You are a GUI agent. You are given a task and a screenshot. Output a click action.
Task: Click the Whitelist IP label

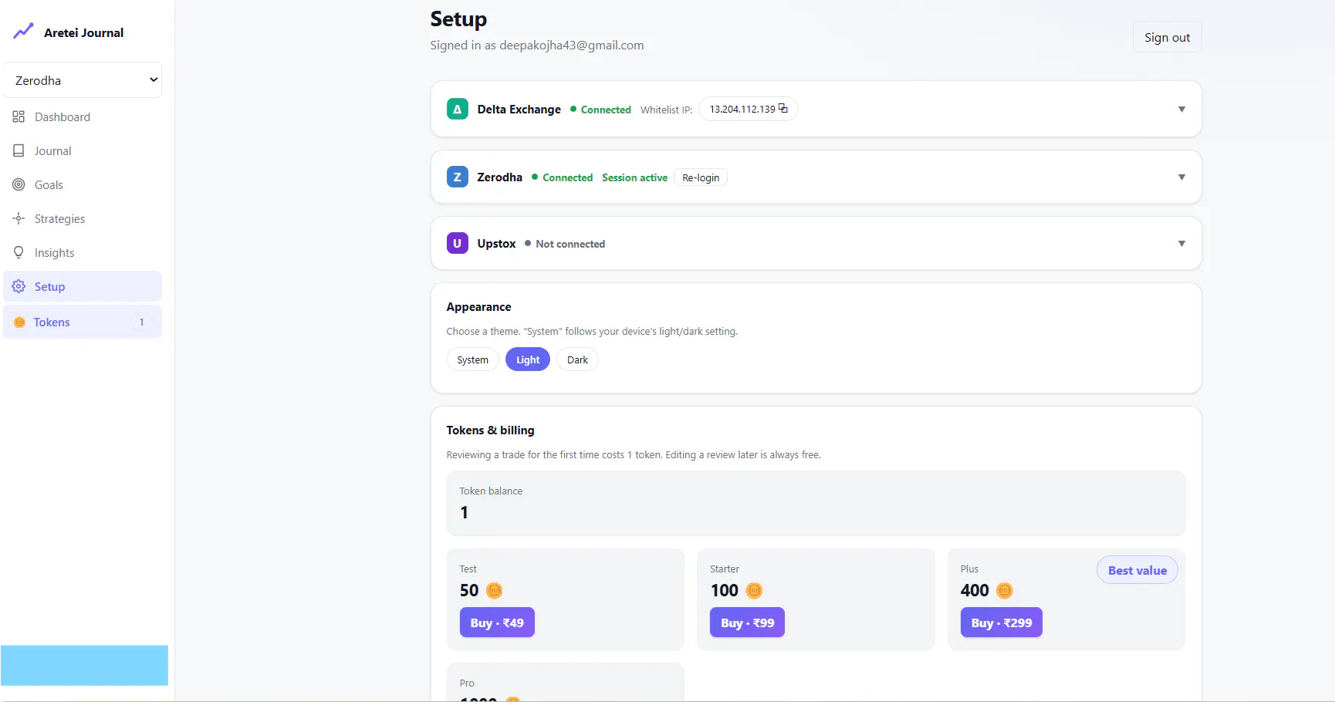coord(666,110)
